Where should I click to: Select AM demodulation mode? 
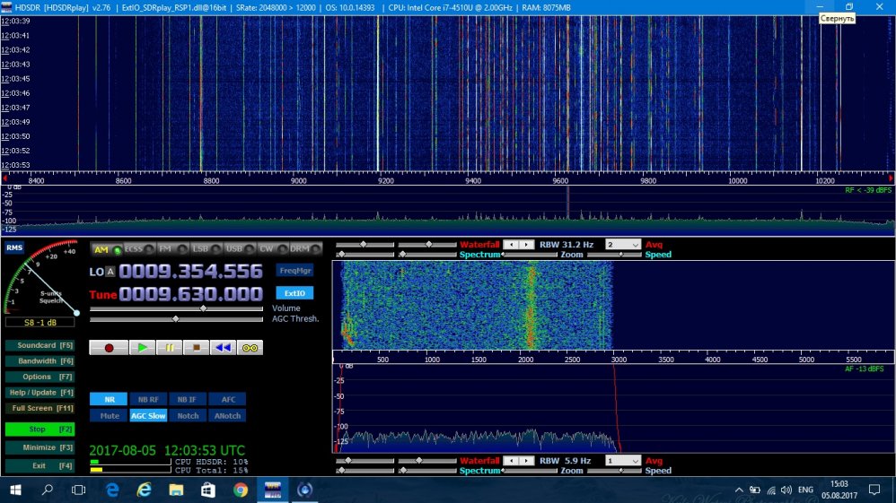[x=107, y=249]
